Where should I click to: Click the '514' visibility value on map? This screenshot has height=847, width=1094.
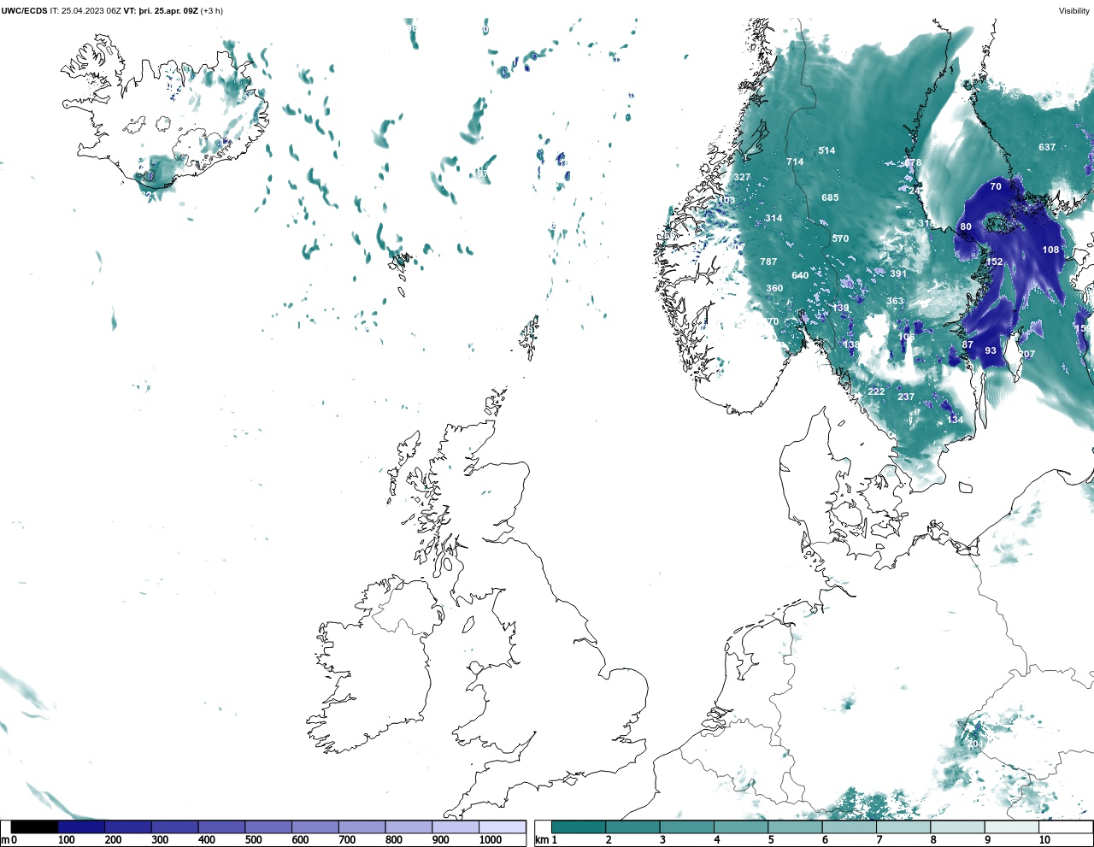(826, 150)
